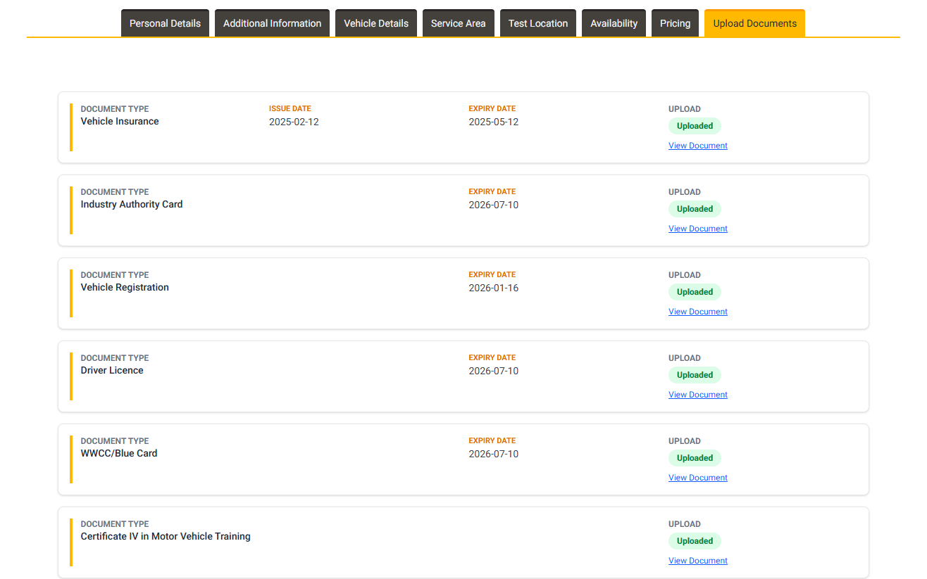This screenshot has width=927, height=579.
Task: View Document for Vehicle Insurance
Action: pos(698,146)
